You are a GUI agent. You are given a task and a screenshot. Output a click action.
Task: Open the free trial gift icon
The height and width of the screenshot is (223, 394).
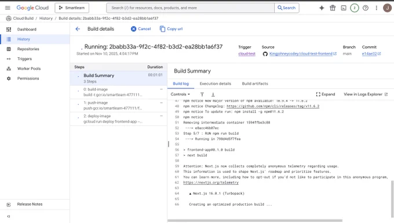[333, 8]
